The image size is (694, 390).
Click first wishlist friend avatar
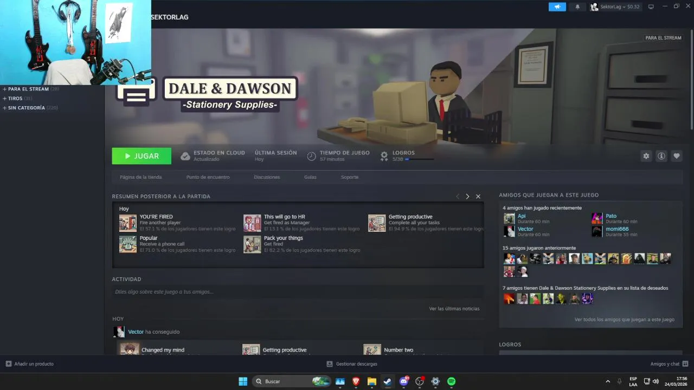(509, 298)
